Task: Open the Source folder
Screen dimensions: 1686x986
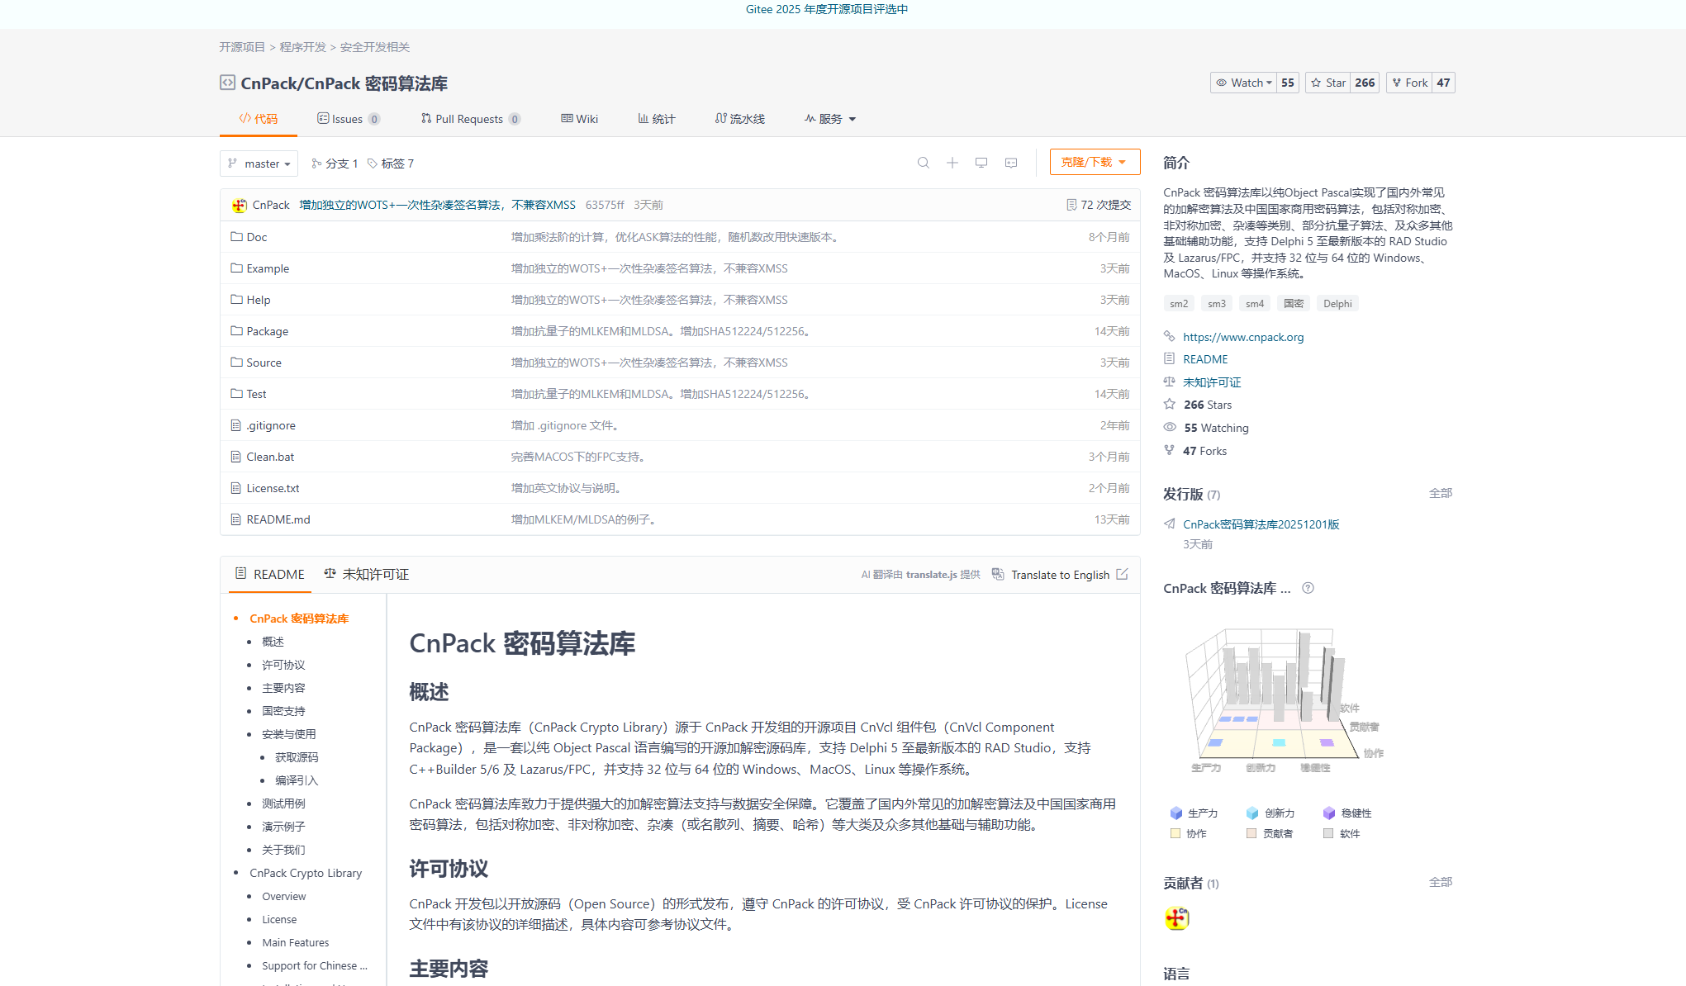Action: point(264,363)
